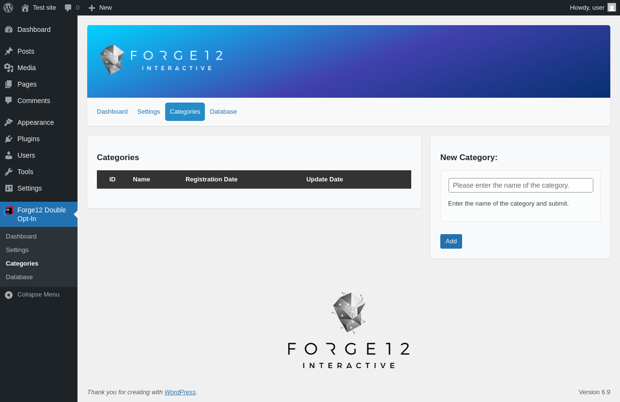Open the comments bubble in admin bar
Viewport: 620px width, 402px height.
(68, 8)
